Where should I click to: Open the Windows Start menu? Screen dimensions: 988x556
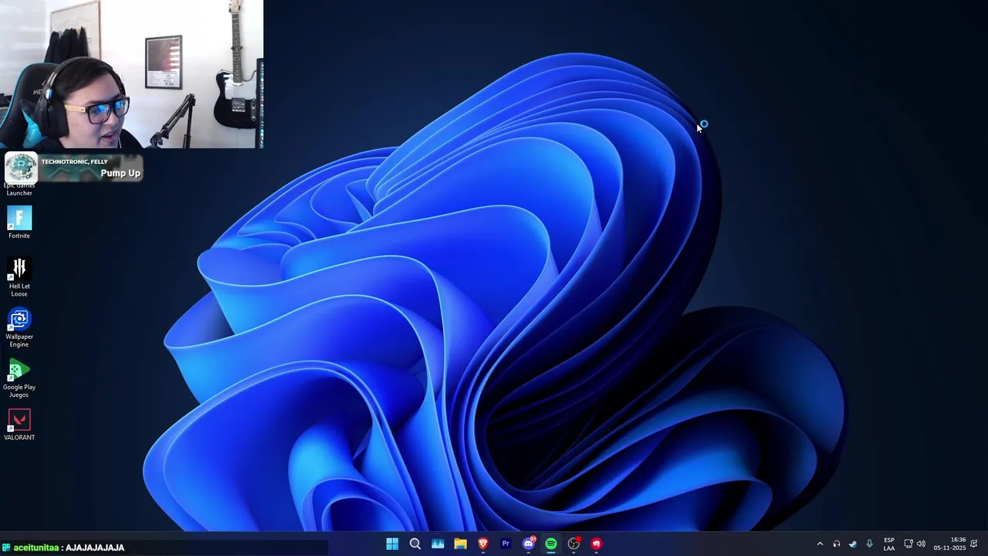click(392, 544)
